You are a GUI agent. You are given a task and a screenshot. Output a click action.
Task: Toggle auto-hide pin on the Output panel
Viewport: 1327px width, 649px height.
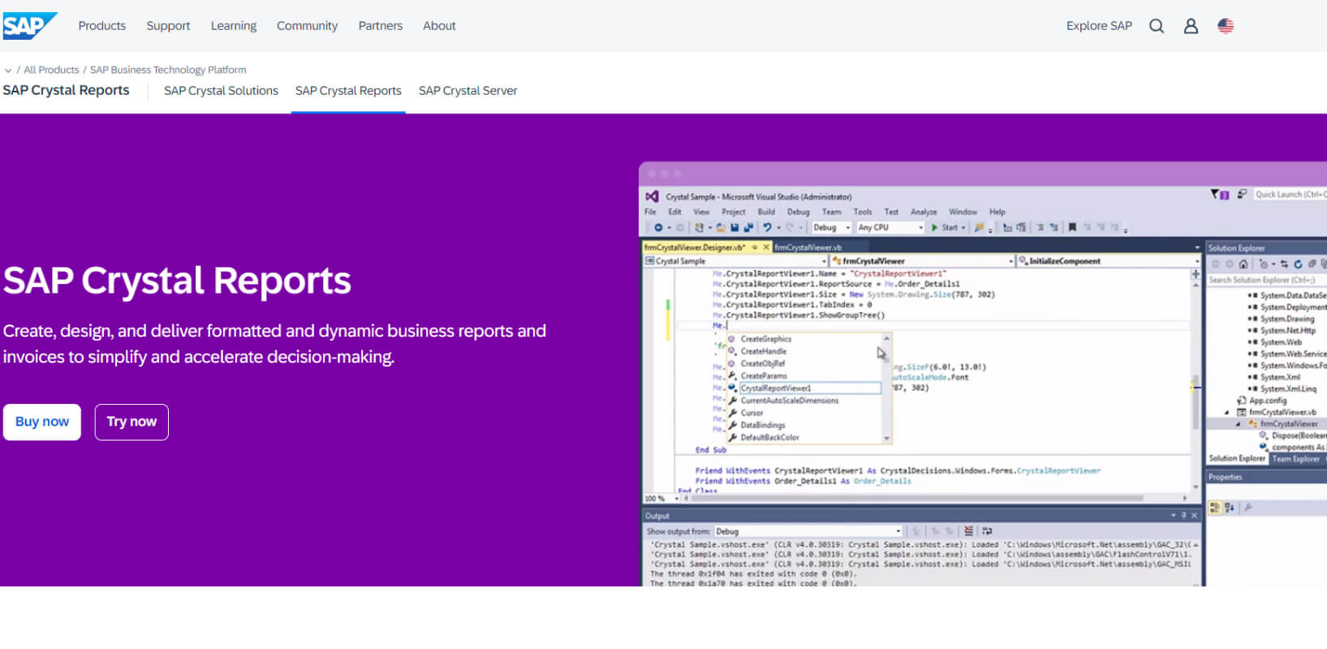point(1184,516)
